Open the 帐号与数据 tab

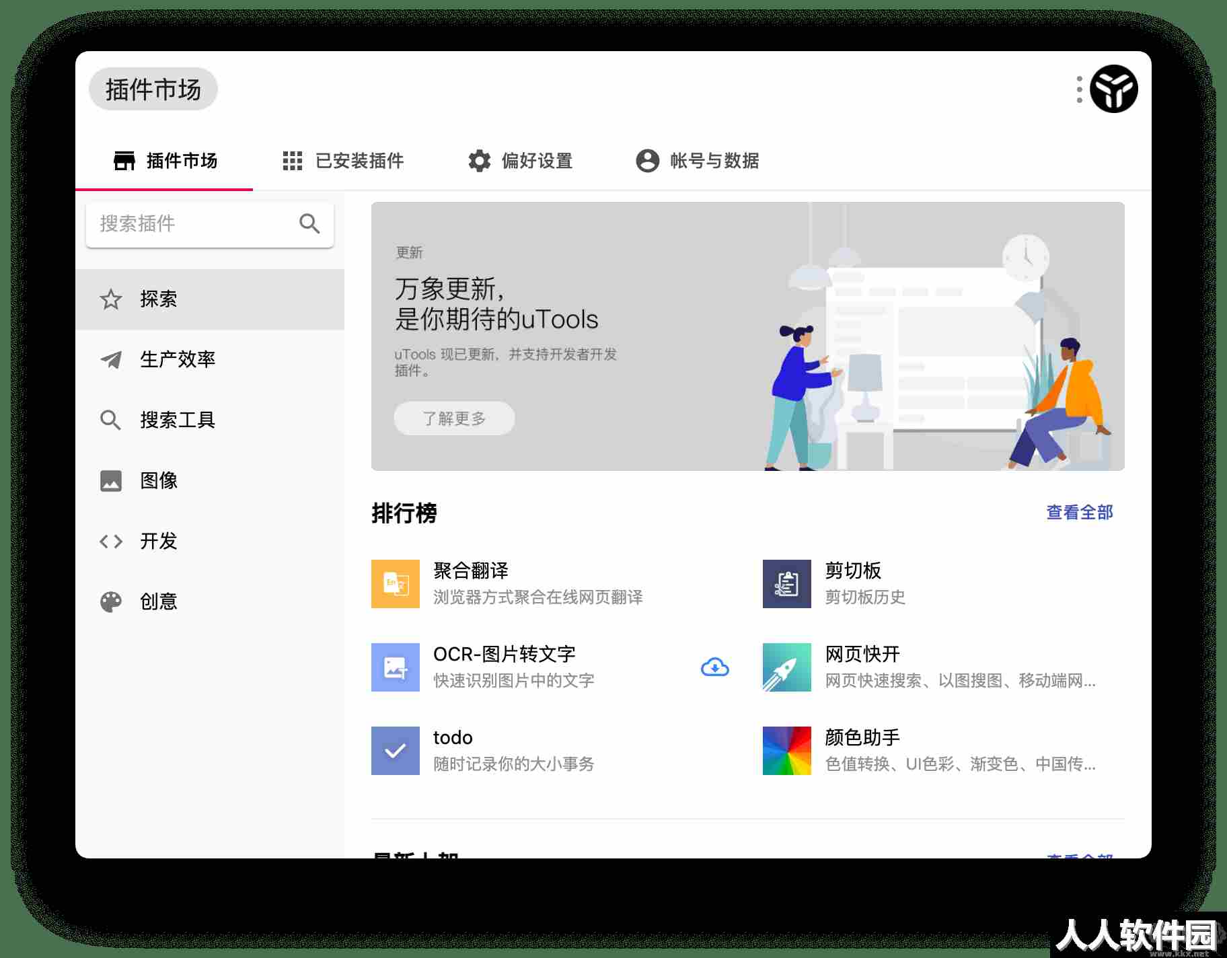[697, 161]
